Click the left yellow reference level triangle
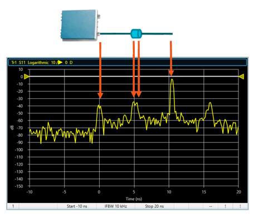The width and height of the screenshot is (254, 214). pos(27,77)
